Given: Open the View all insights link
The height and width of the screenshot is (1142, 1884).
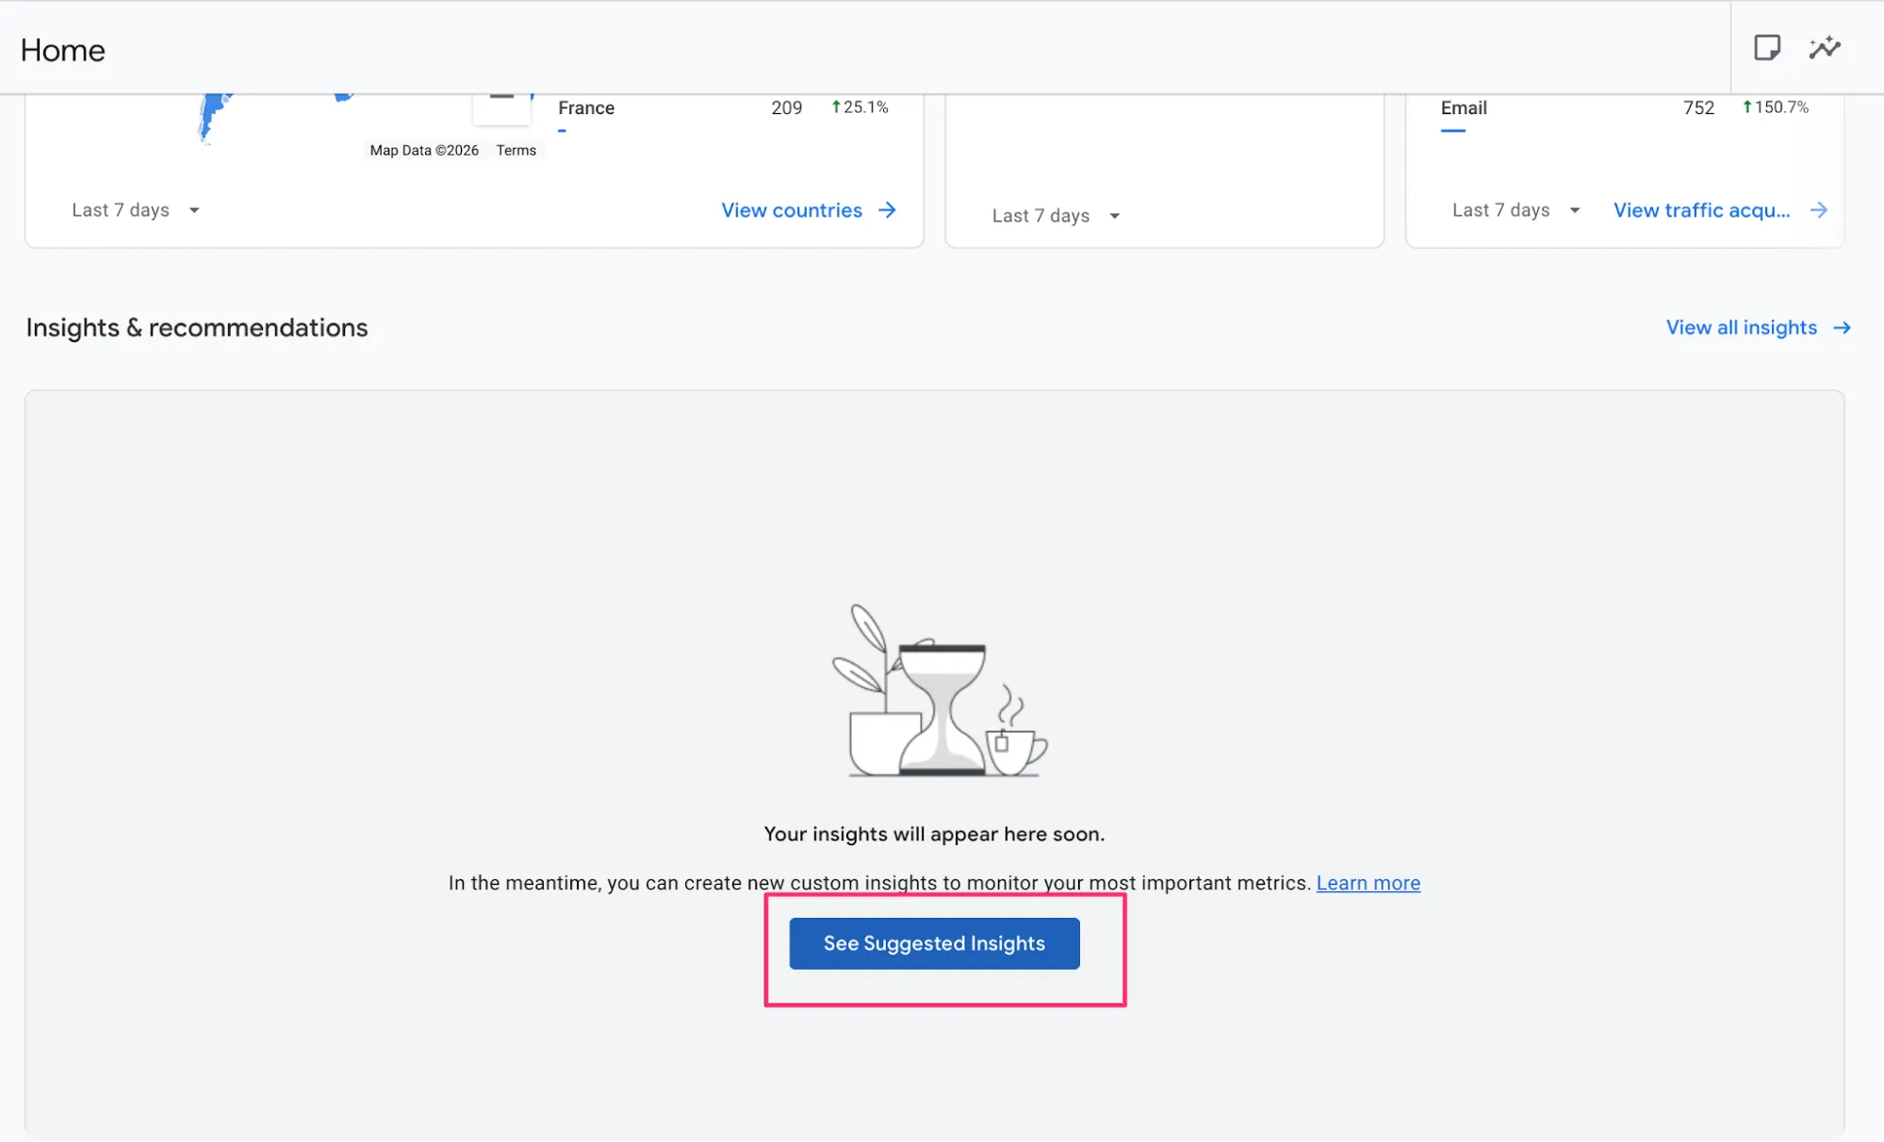Looking at the screenshot, I should pos(1742,328).
